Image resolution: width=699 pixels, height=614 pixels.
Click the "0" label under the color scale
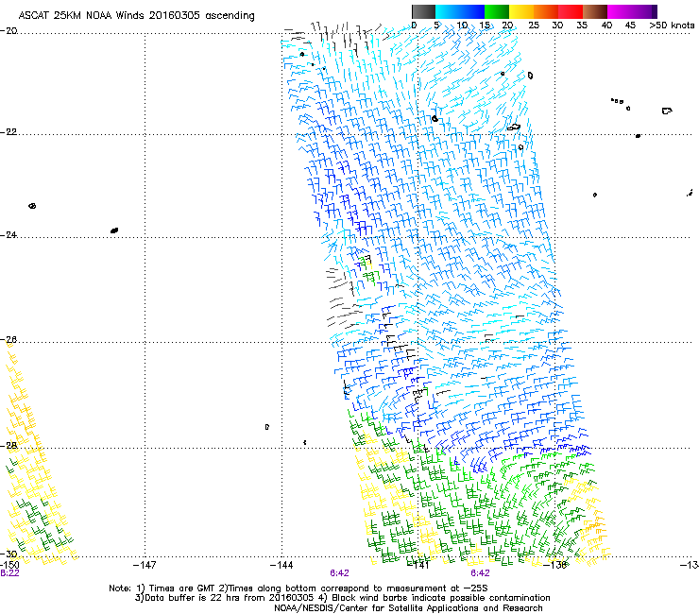pos(414,26)
